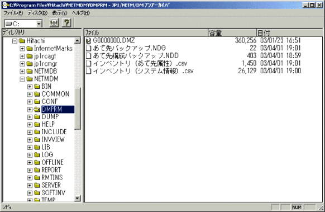Click the directory tree scrollbar thumb
Image resolution: width=325 pixels, height=212 pixels.
[x=77, y=109]
